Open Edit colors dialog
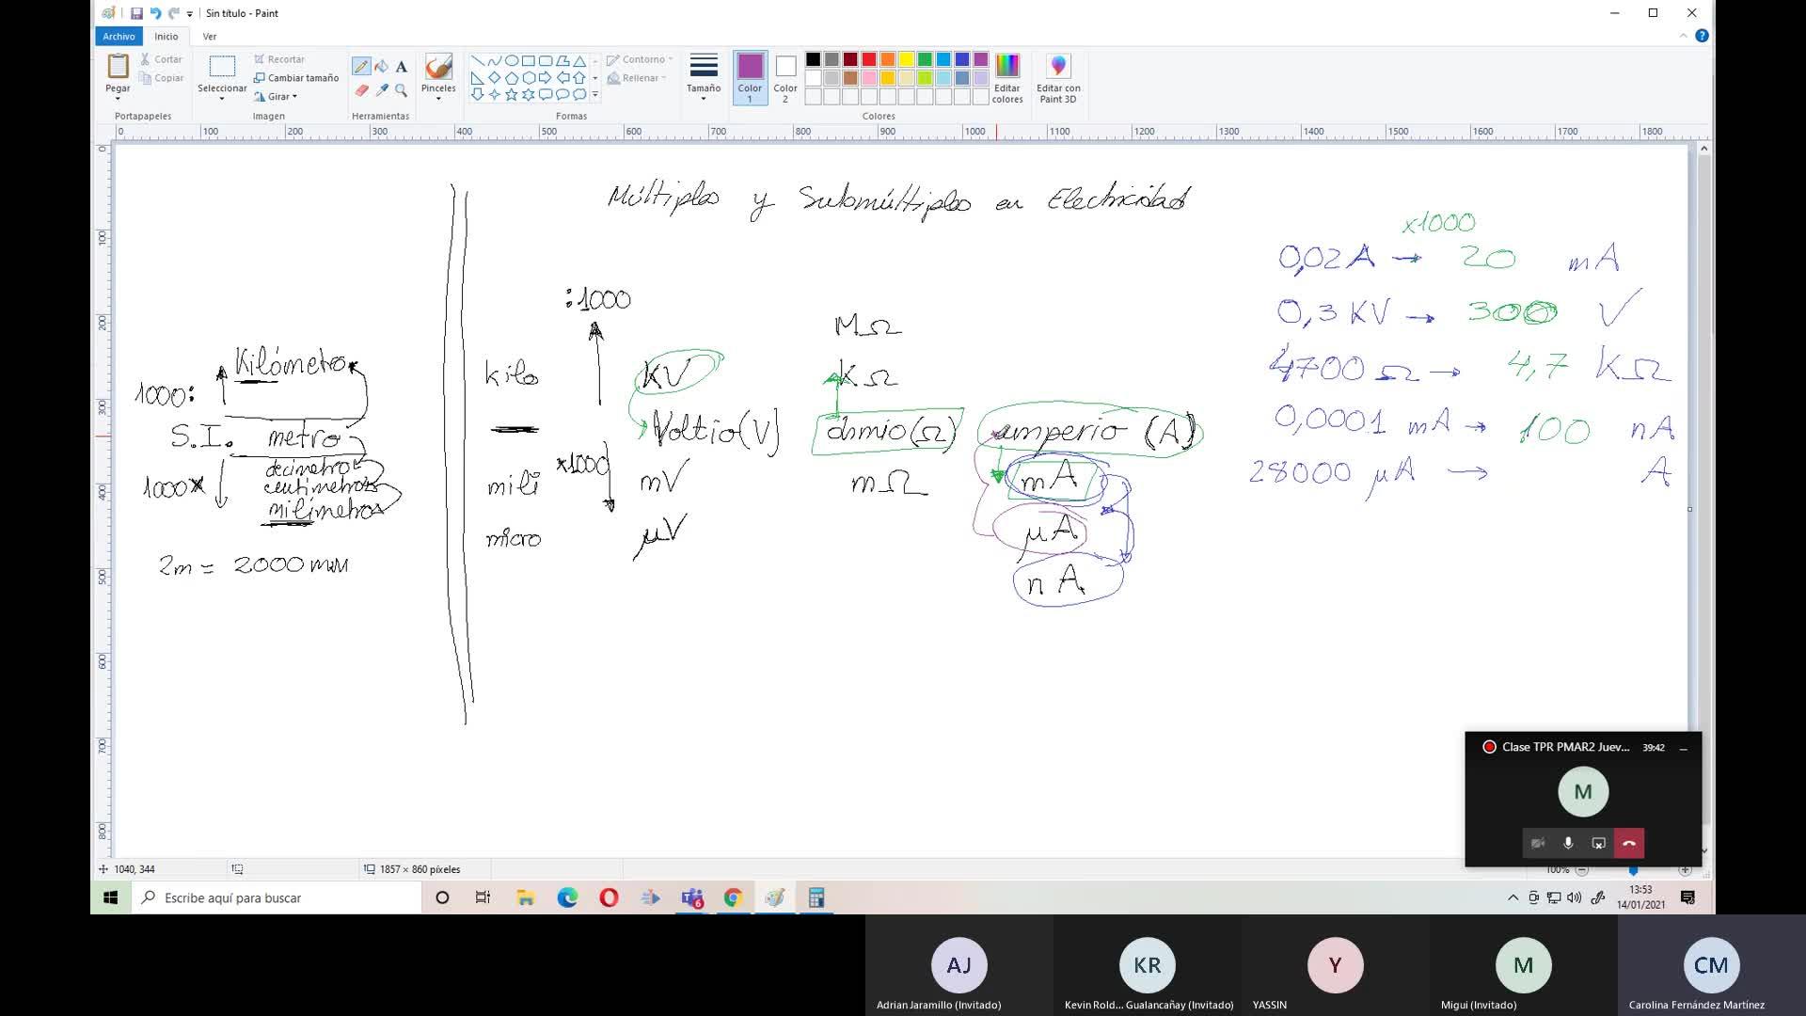Image resolution: width=1806 pixels, height=1016 pixels. [1007, 78]
